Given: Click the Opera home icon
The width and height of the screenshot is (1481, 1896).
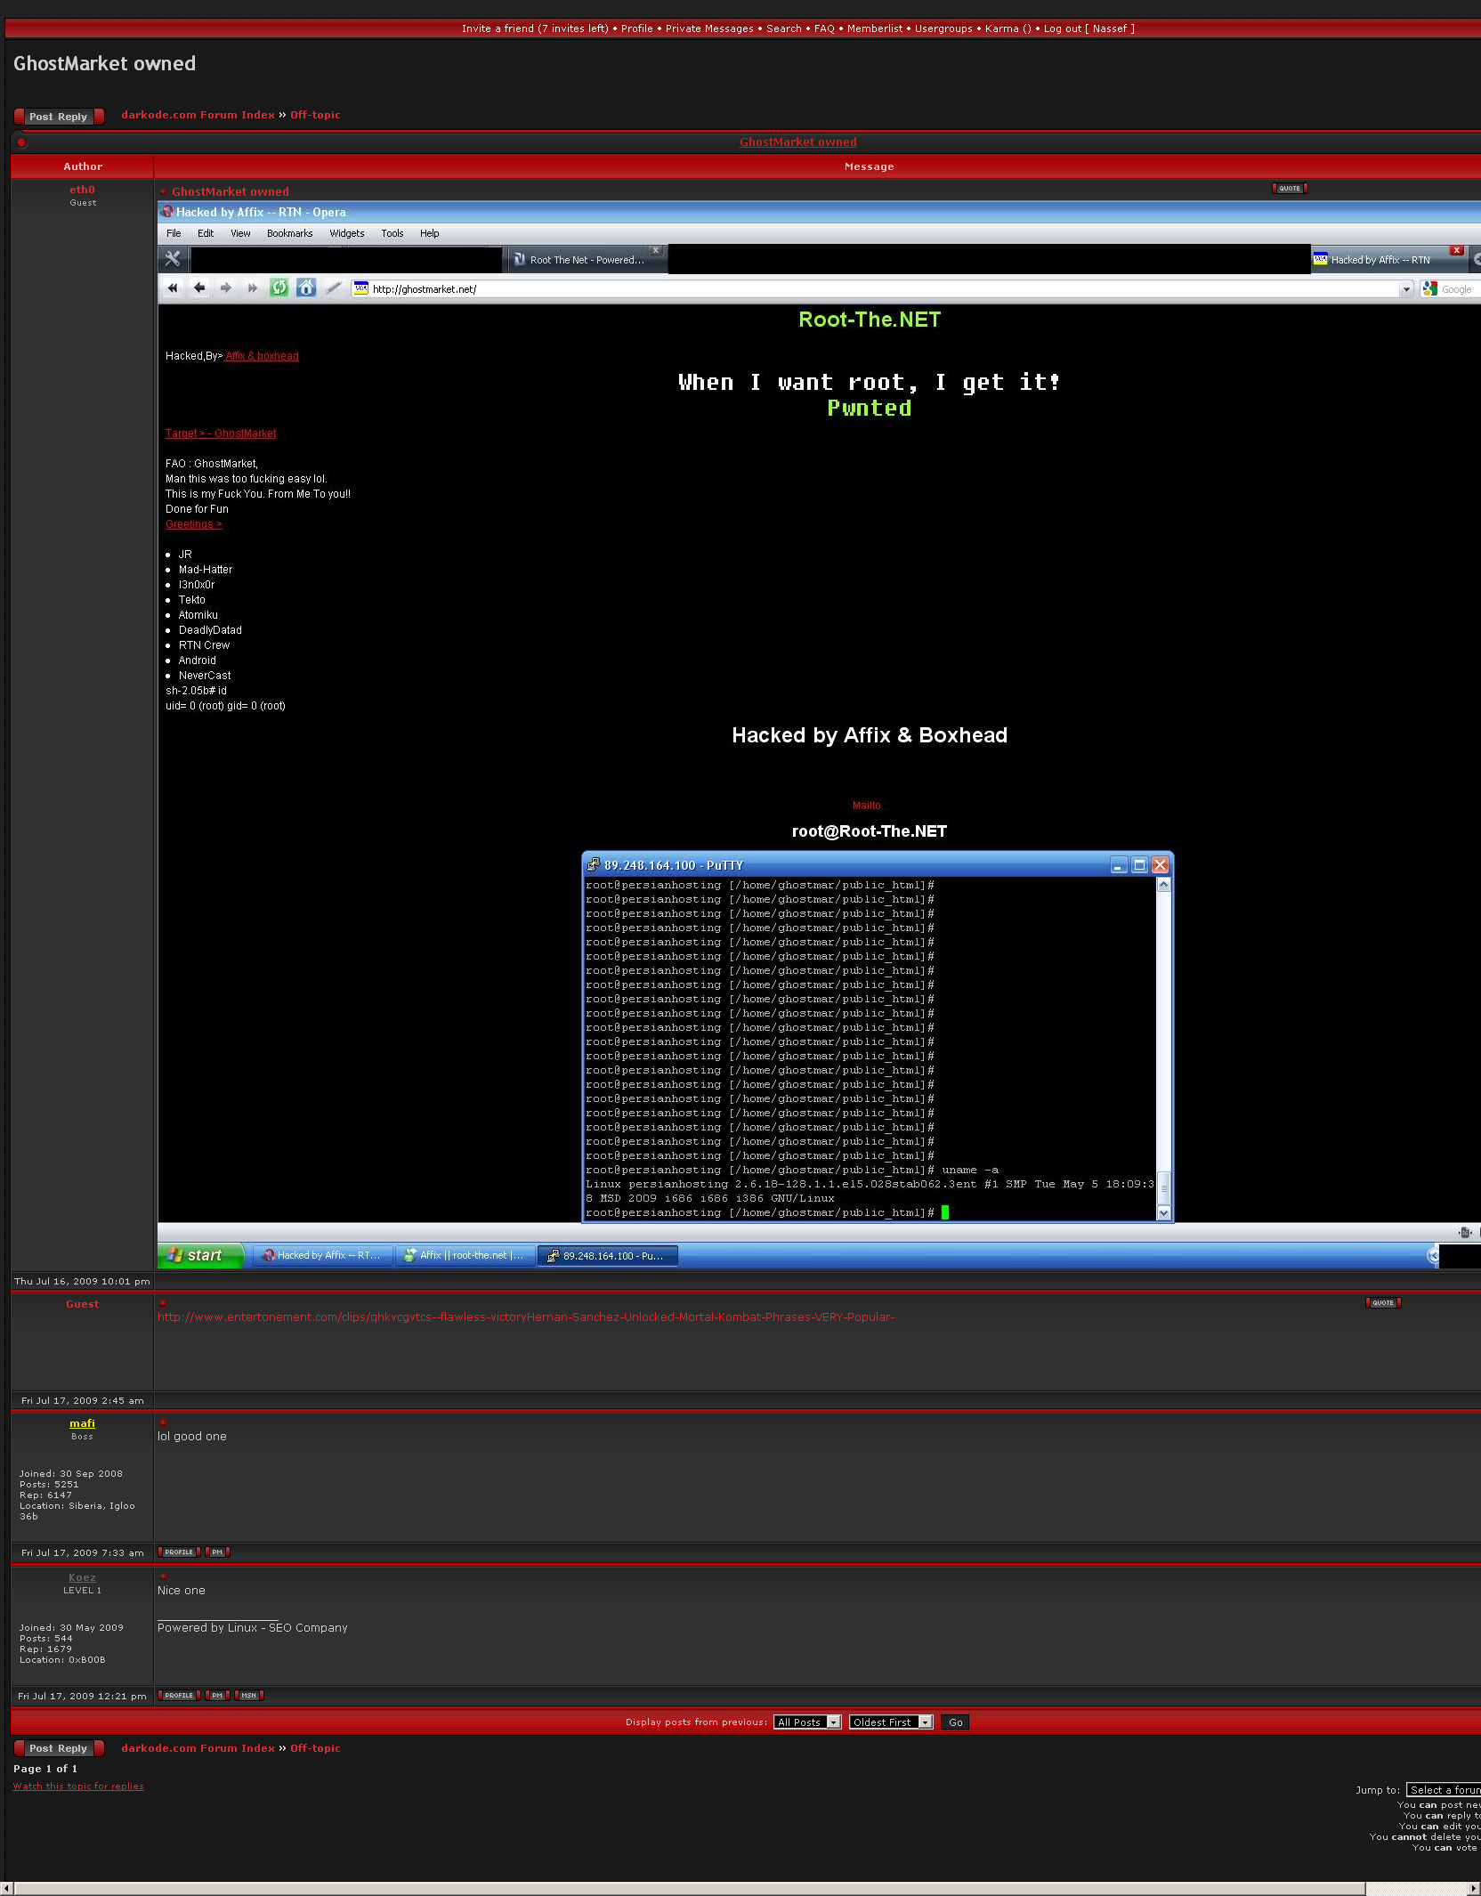Looking at the screenshot, I should 306,288.
